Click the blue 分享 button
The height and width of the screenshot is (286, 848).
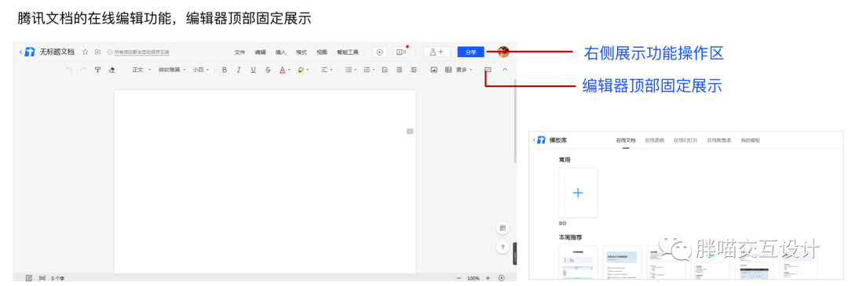pyautogui.click(x=470, y=52)
